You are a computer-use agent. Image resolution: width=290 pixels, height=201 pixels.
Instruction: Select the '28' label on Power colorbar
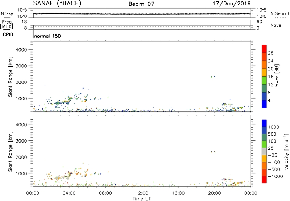click(270, 53)
